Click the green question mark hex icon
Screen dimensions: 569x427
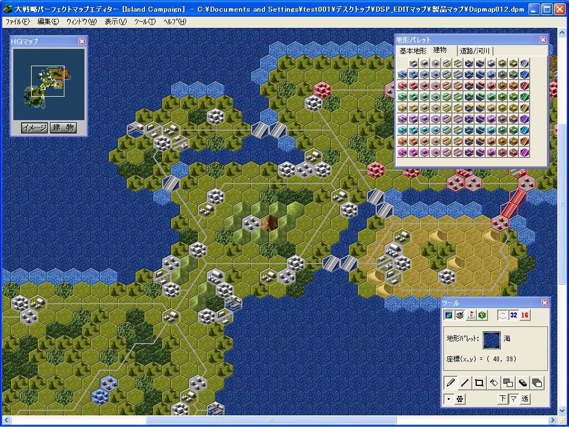coord(482,315)
